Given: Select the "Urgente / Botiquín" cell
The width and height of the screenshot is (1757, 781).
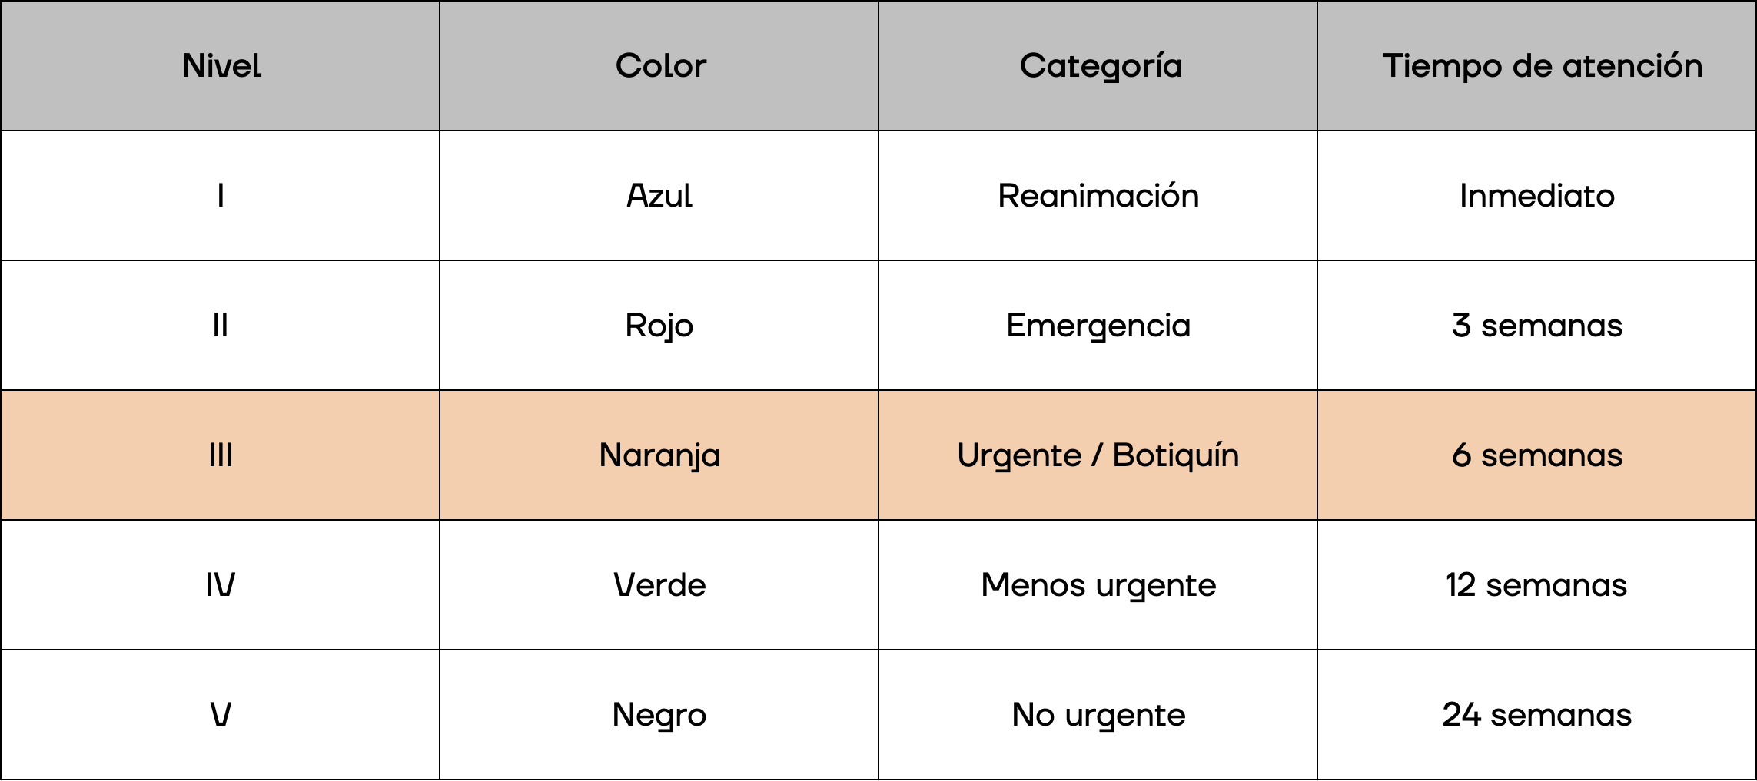Looking at the screenshot, I should point(1098,455).
